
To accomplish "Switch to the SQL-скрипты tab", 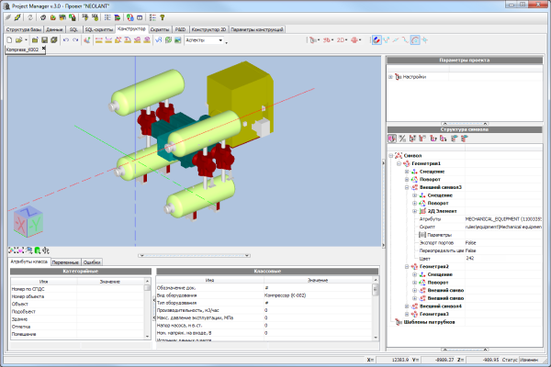I will (x=99, y=29).
